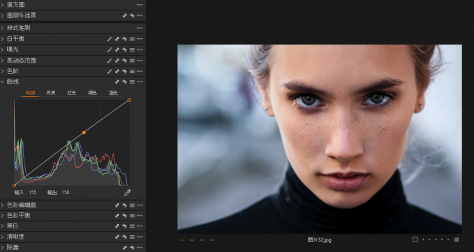Reset the 除雾 tool with undo icon
The height and width of the screenshot is (252, 474).
(132, 248)
